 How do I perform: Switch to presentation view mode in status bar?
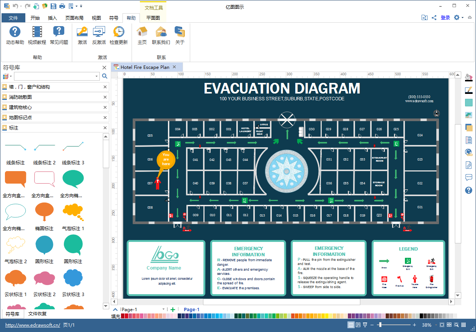pos(365,325)
